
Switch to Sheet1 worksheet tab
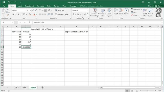click(25, 87)
